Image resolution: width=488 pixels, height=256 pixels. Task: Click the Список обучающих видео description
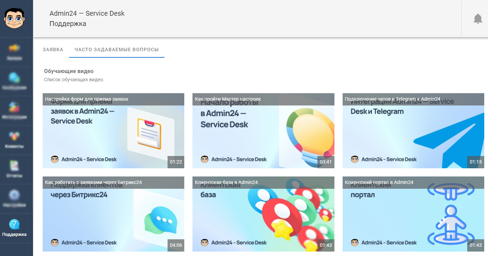74,80
